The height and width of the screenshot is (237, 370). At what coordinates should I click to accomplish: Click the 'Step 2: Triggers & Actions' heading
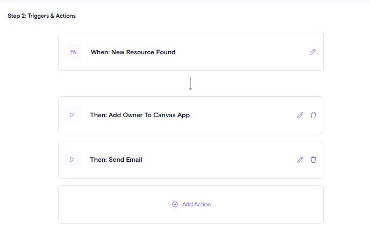[x=41, y=16]
